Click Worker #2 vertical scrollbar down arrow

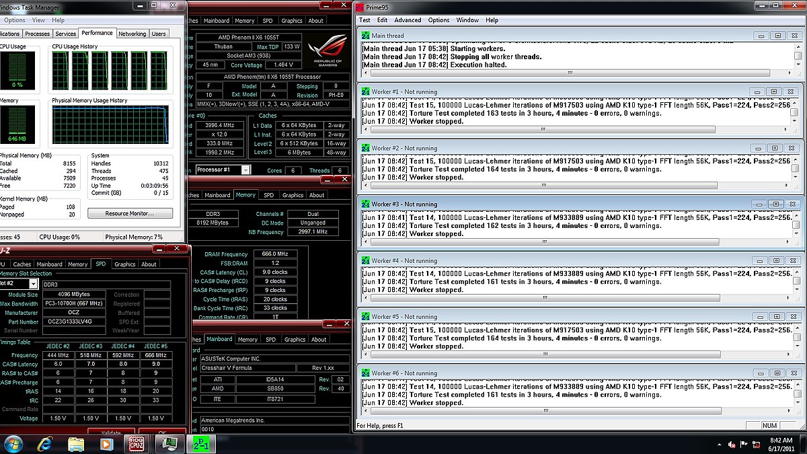(x=796, y=178)
